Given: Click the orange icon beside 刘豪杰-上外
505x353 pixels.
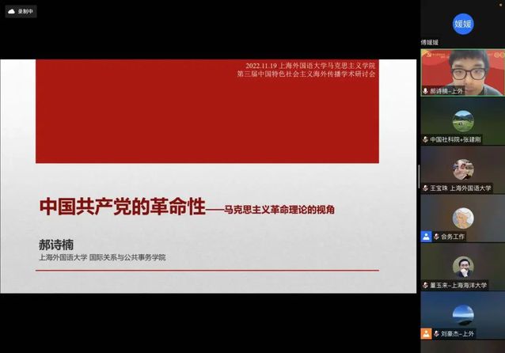Looking at the screenshot, I should [427, 333].
